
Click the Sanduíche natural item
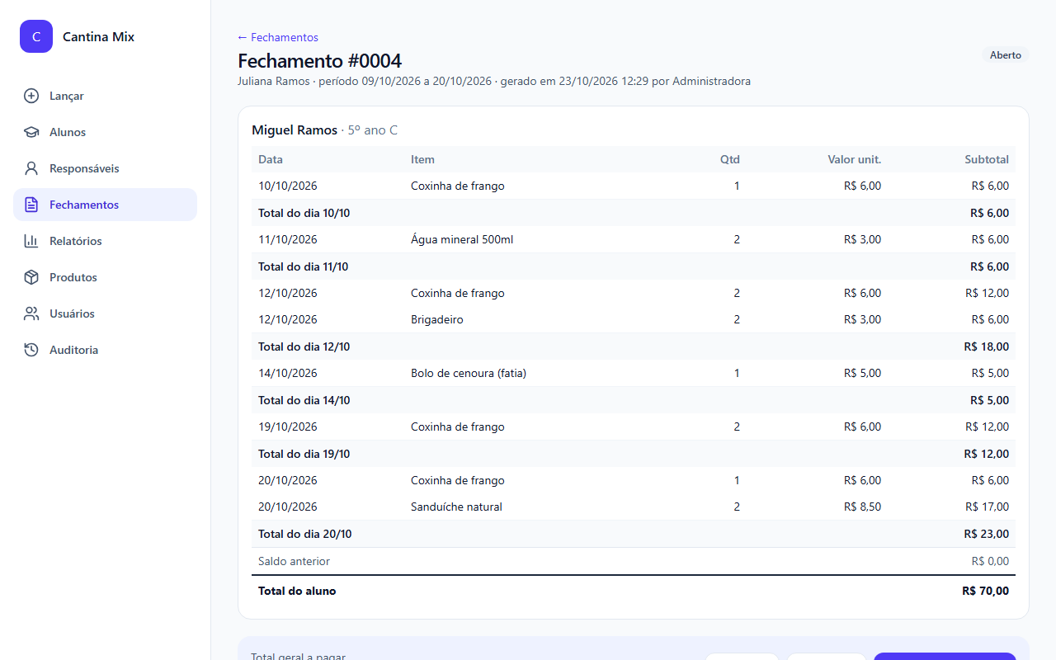[456, 507]
